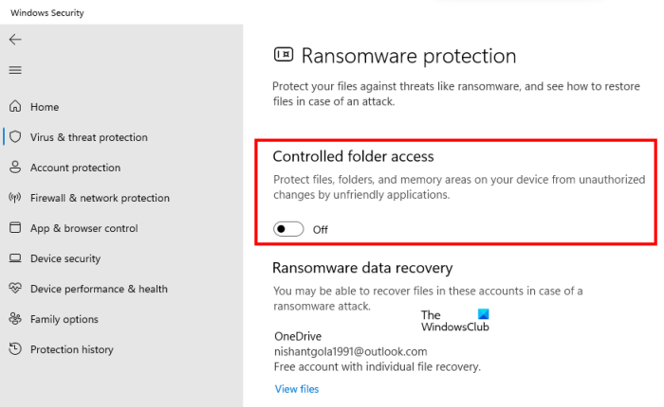Click the Account protection person icon
The image size is (664, 407).
(15, 168)
